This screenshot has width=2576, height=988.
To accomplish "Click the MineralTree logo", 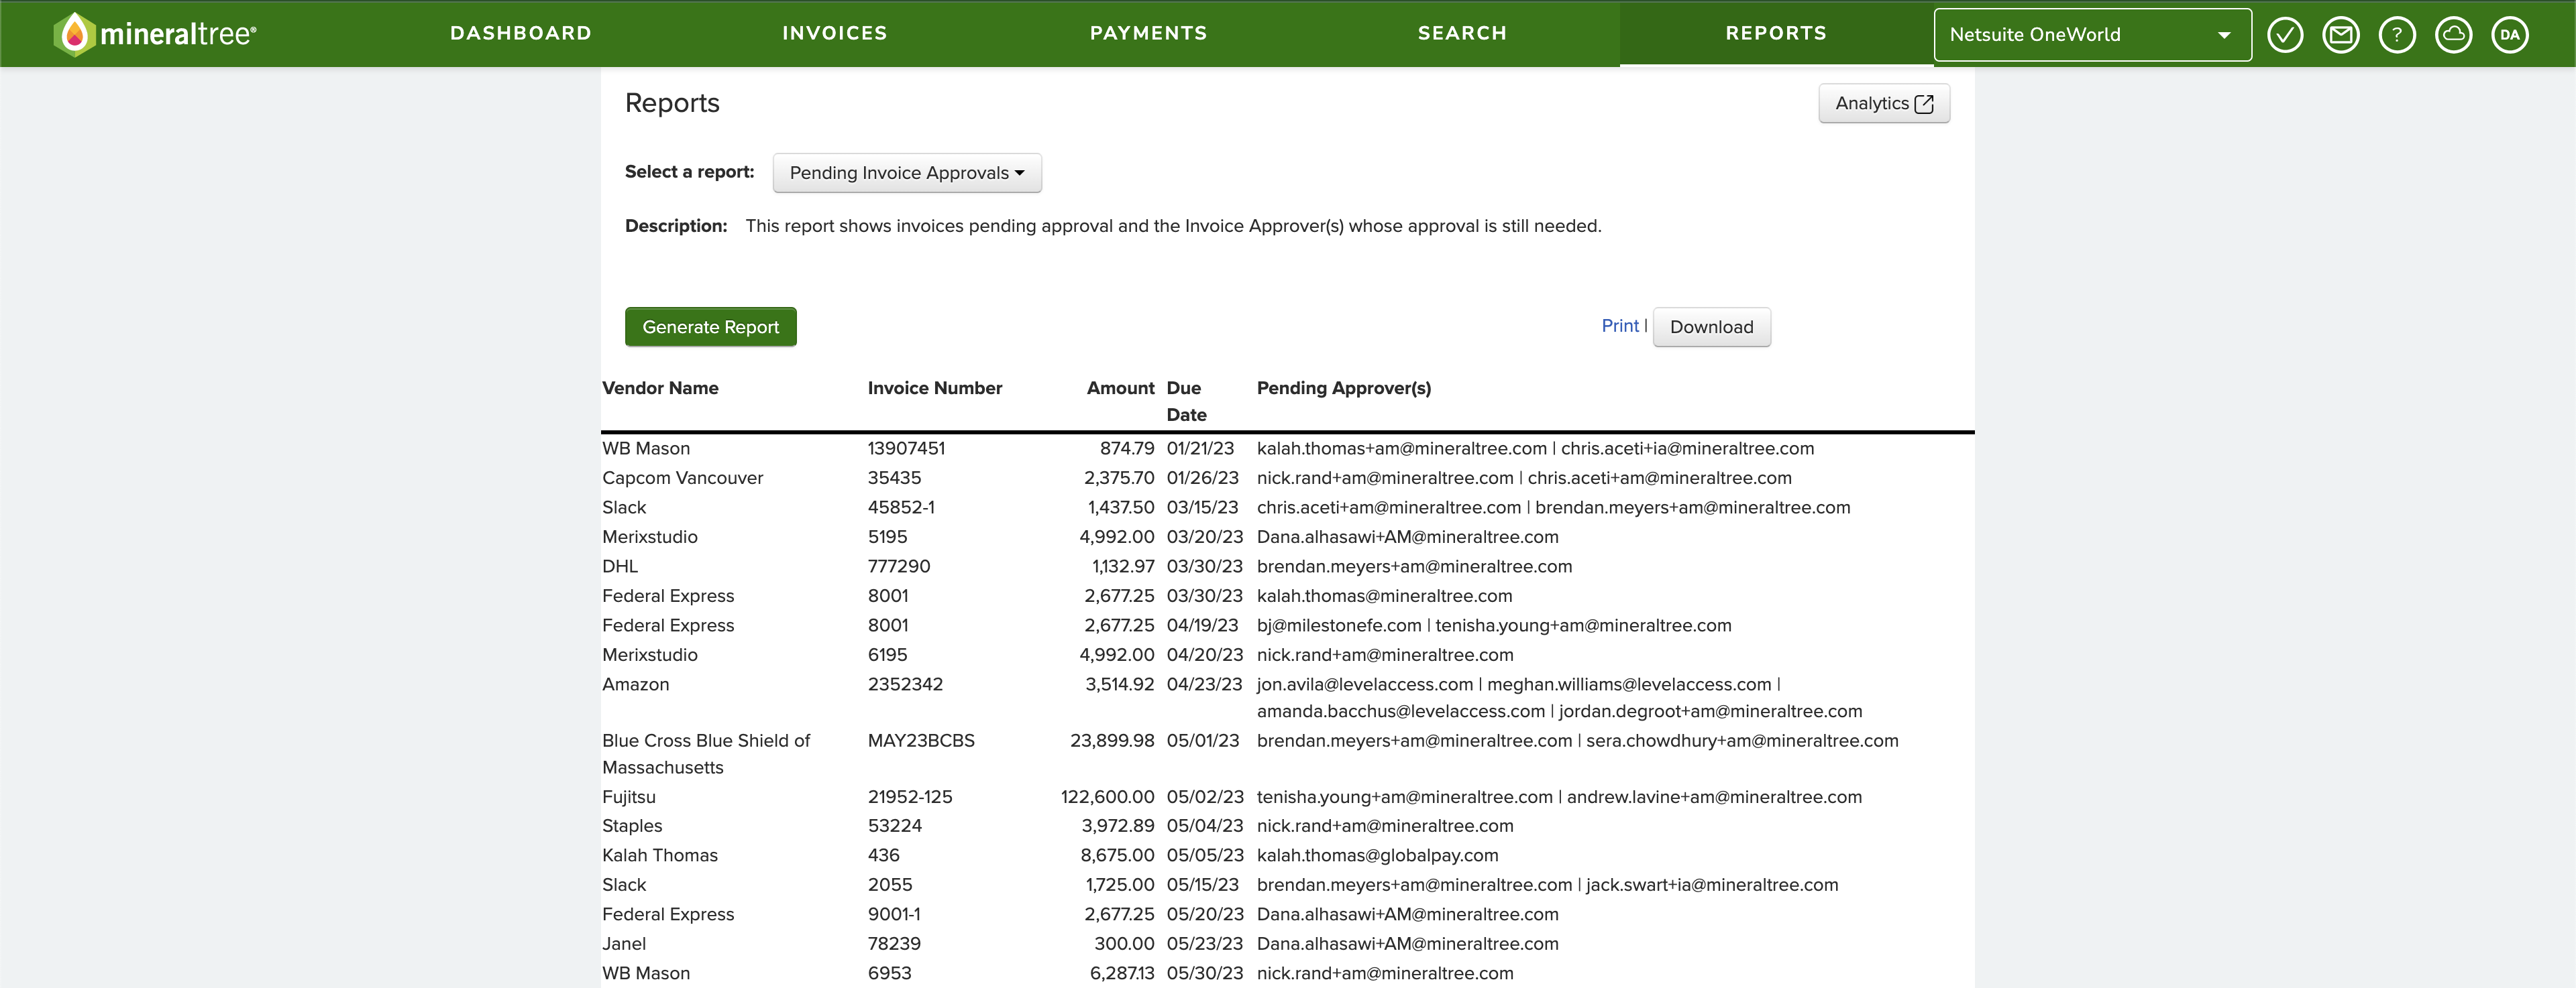I will (155, 34).
